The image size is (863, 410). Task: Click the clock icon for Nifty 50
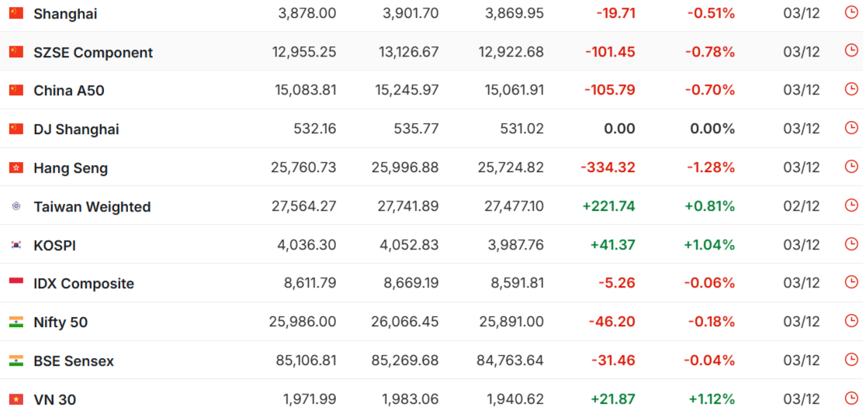tap(851, 322)
